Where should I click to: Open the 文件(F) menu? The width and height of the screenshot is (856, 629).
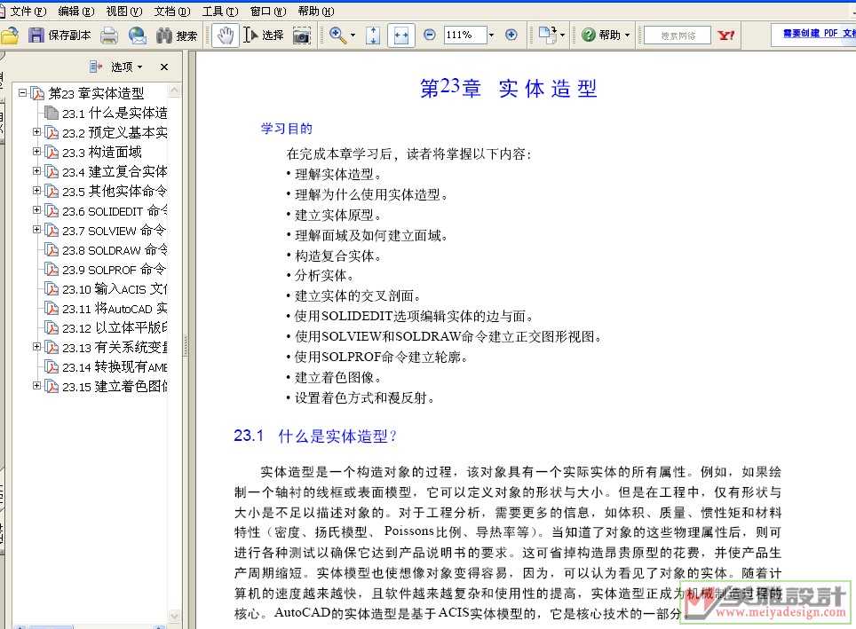pos(28,12)
